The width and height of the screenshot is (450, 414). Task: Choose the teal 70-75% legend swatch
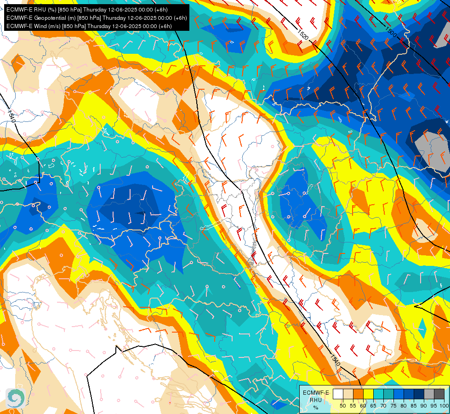pos(388,394)
